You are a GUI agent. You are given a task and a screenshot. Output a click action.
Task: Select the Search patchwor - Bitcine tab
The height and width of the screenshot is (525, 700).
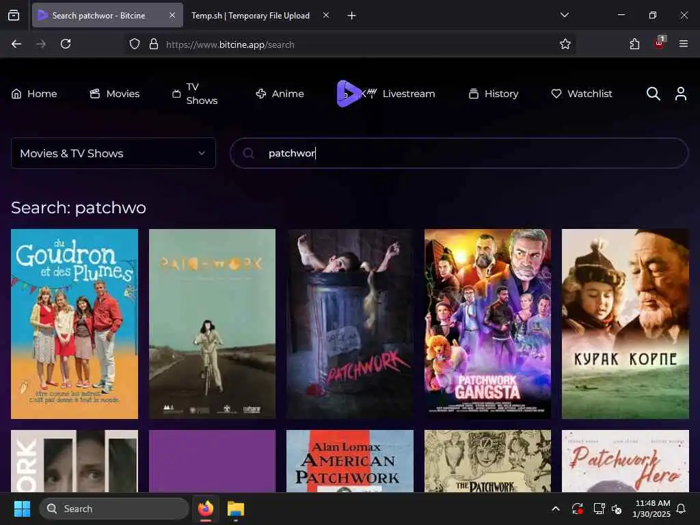tap(107, 16)
